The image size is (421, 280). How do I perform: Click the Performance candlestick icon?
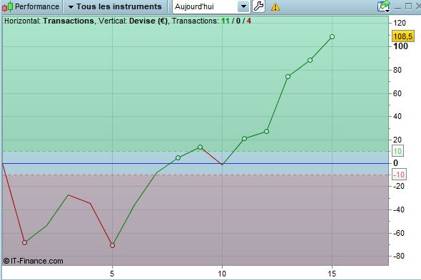coord(7,6)
